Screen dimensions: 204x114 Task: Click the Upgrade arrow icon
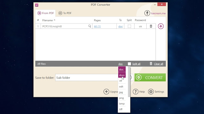(106, 92)
